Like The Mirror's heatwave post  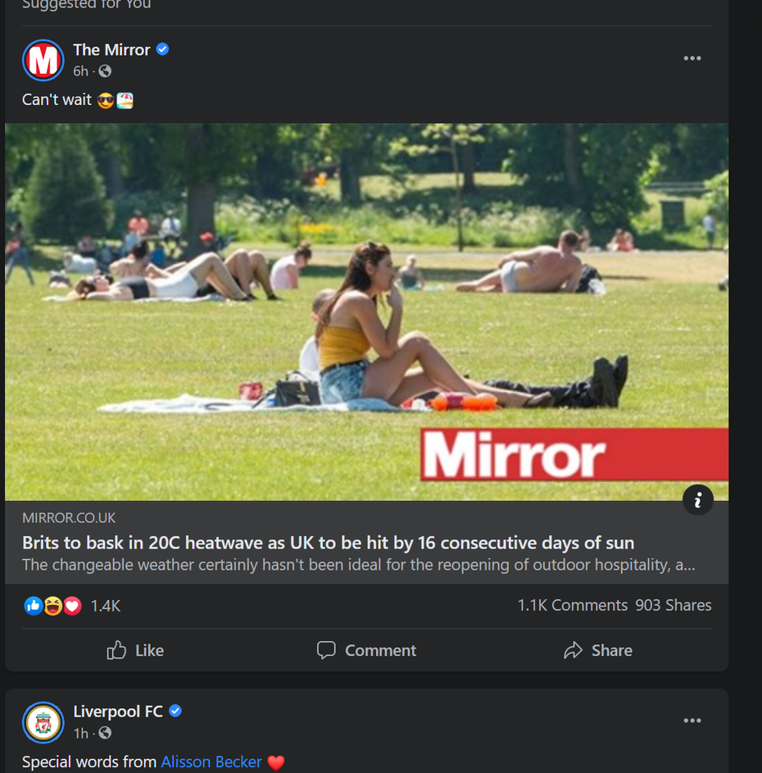[x=134, y=650]
